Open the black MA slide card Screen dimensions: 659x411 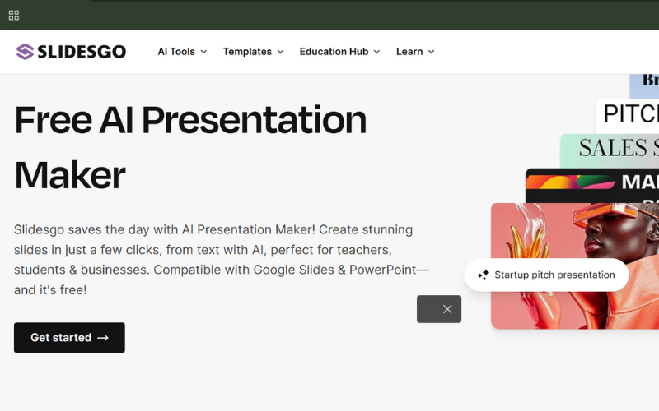tap(592, 186)
